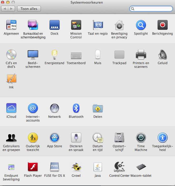
Task: Open the Dock preferences
Action: click(x=55, y=25)
